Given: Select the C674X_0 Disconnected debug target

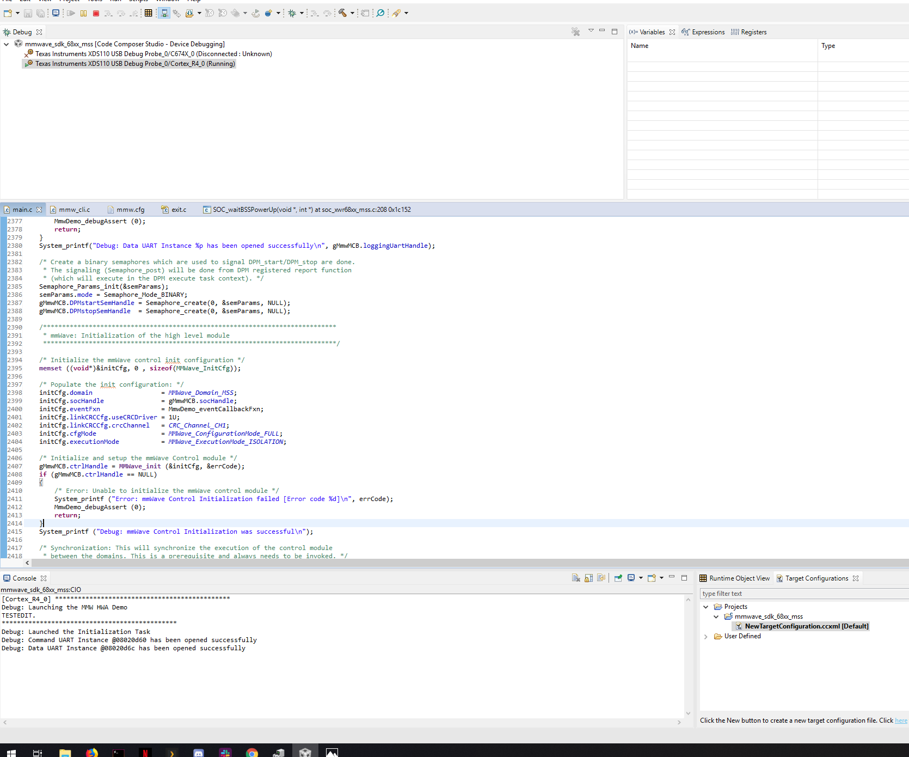Looking at the screenshot, I should [x=153, y=54].
